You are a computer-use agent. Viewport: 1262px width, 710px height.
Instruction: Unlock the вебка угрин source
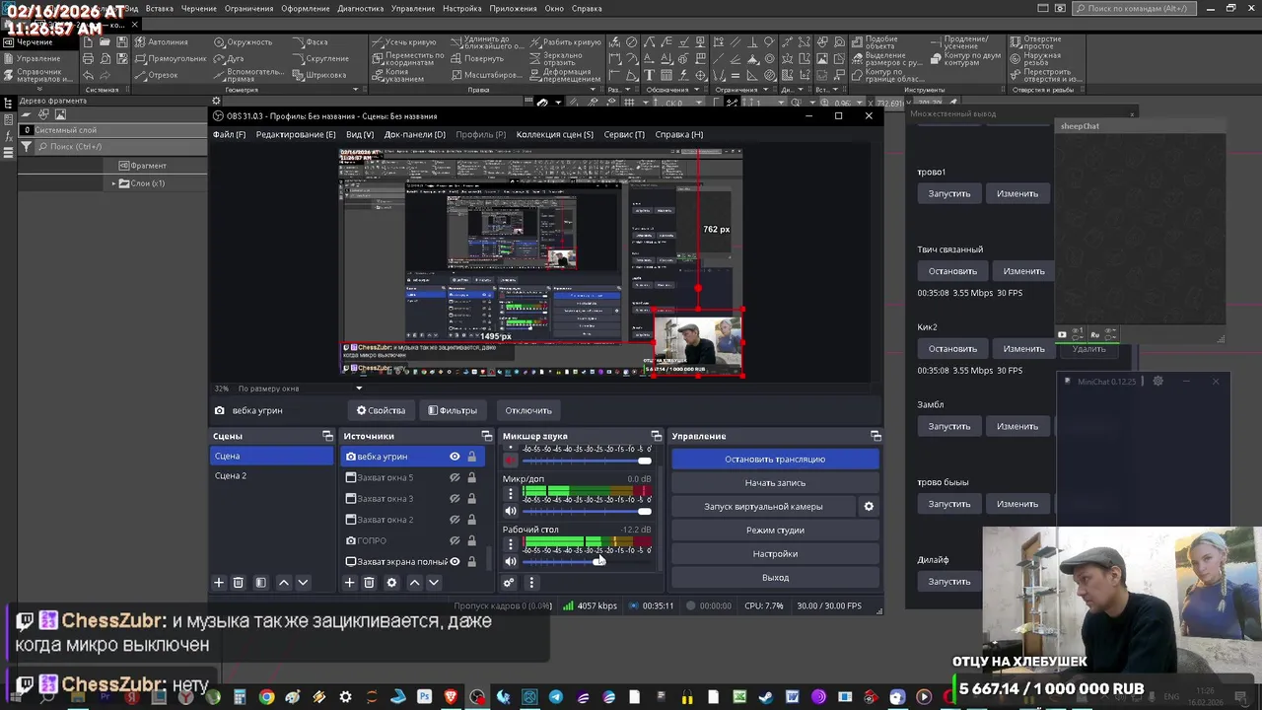[x=472, y=457]
